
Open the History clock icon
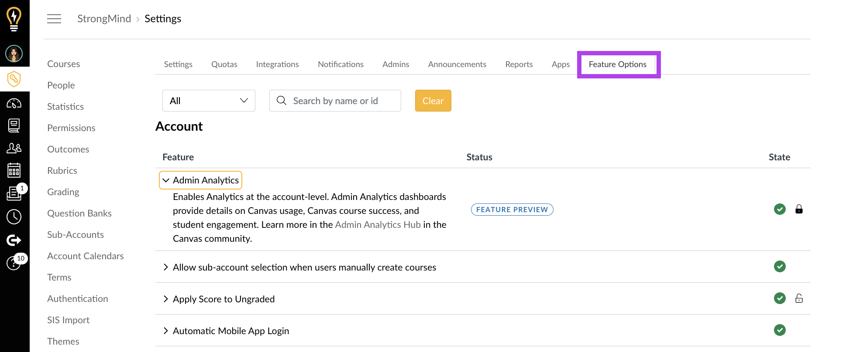[14, 217]
